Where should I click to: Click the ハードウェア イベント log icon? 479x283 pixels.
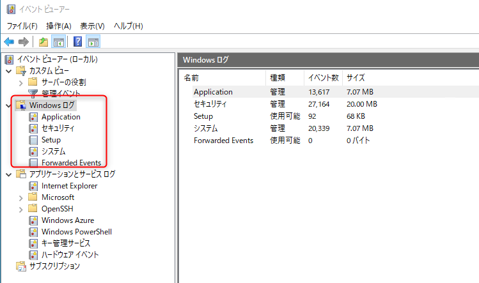[x=33, y=255]
